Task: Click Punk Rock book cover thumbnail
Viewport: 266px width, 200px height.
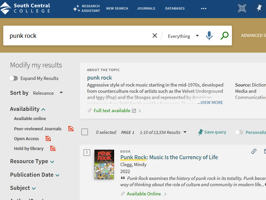Action: click(x=104, y=164)
